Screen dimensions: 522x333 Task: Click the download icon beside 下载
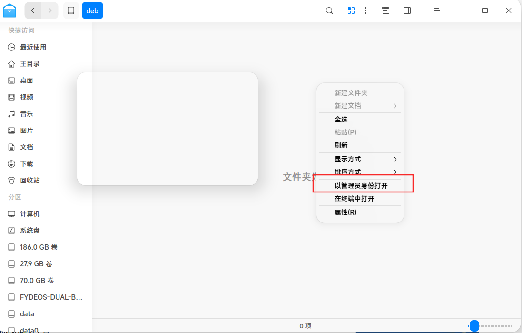11,164
